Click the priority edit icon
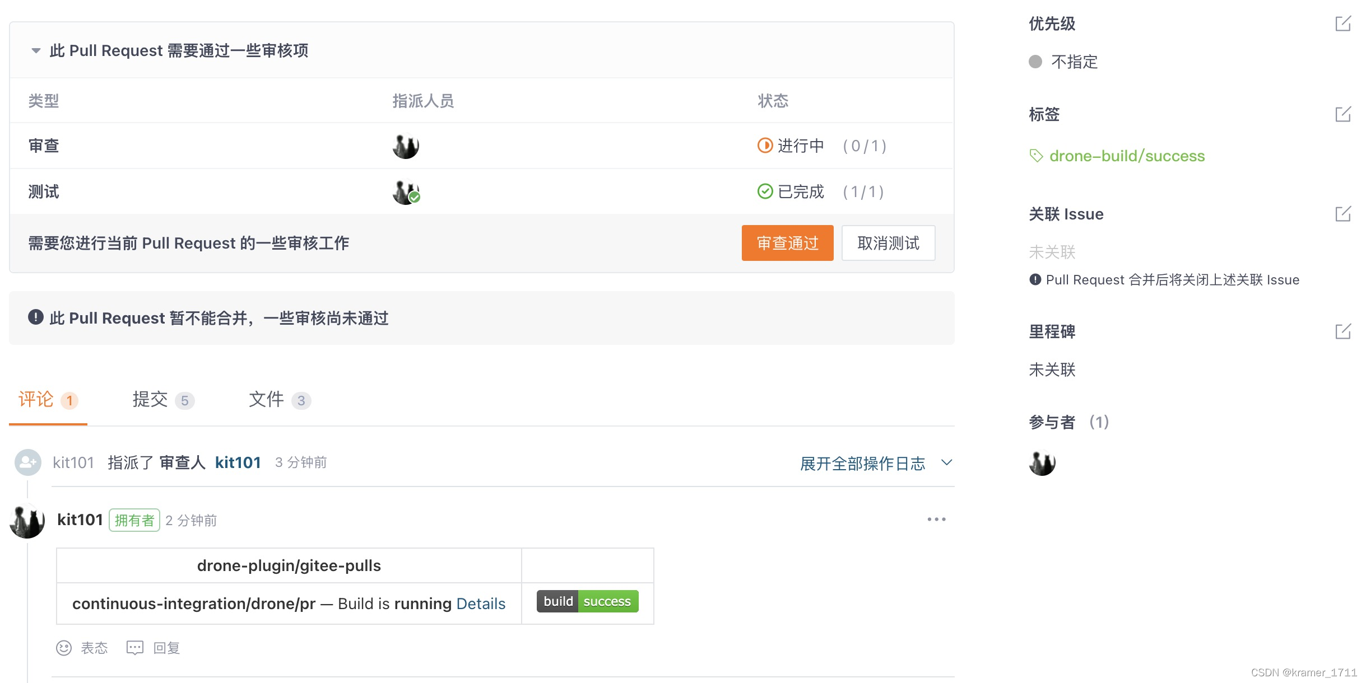Screen dimensions: 1366x683 pos(1345,24)
